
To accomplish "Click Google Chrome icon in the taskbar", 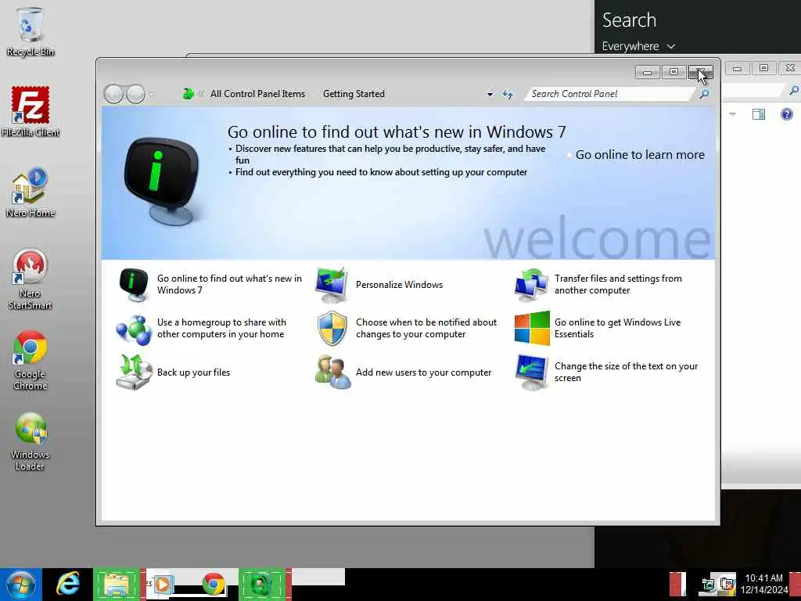I will (213, 584).
